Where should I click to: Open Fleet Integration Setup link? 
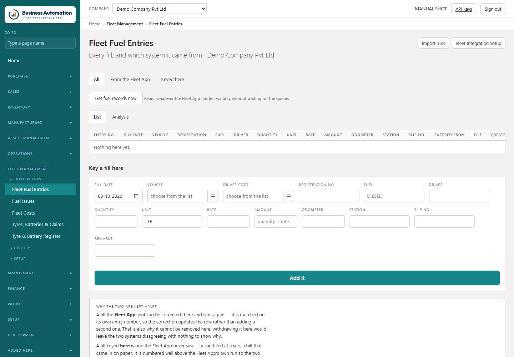pyautogui.click(x=479, y=43)
